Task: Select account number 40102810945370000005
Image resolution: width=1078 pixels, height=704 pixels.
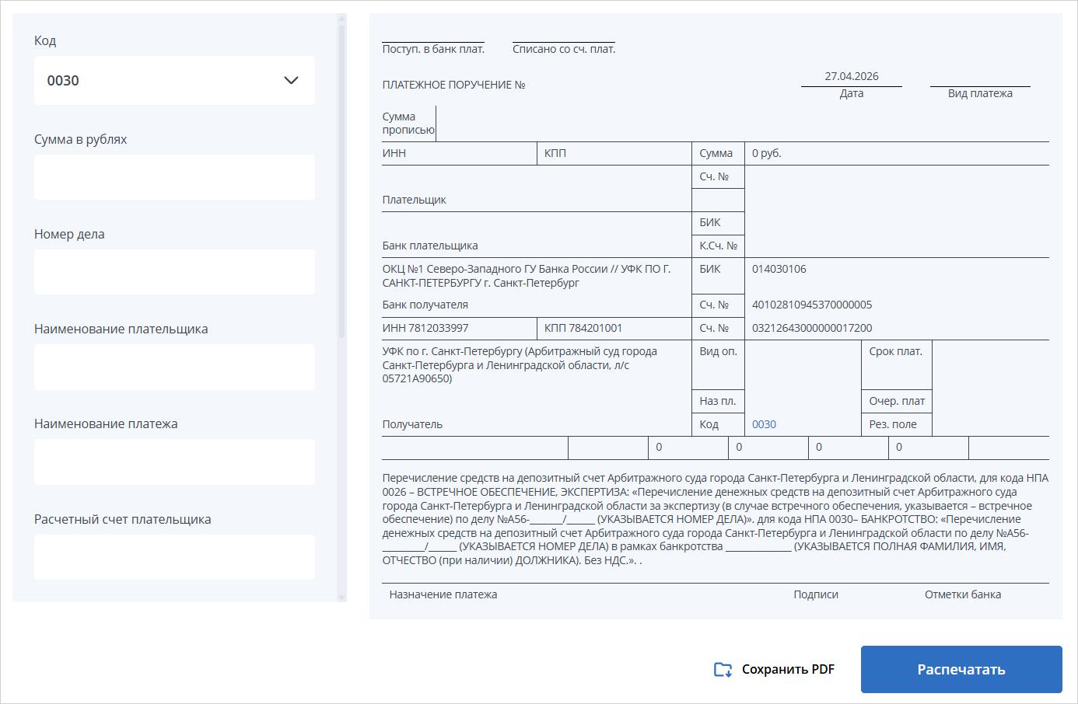Action: point(811,305)
